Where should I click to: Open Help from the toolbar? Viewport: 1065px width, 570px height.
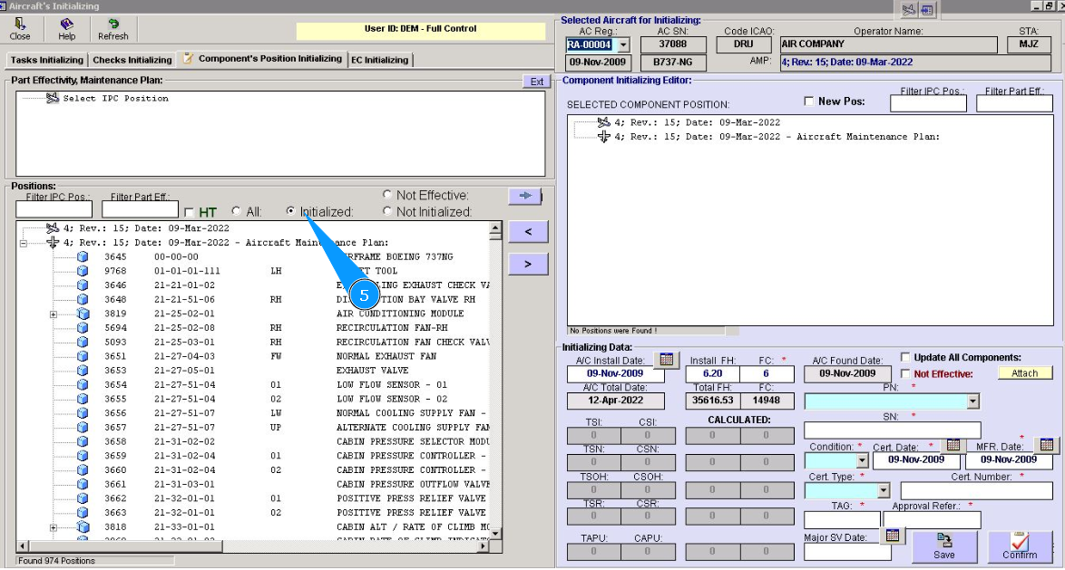66,29
